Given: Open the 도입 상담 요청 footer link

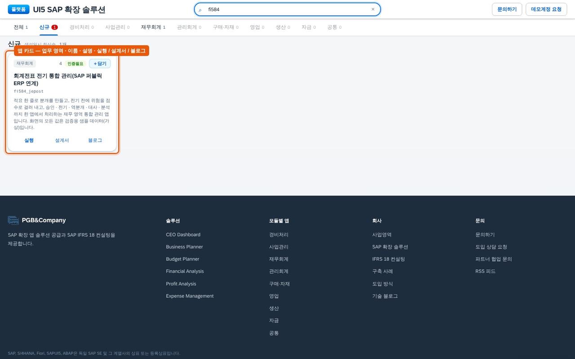Looking at the screenshot, I should click(x=491, y=247).
